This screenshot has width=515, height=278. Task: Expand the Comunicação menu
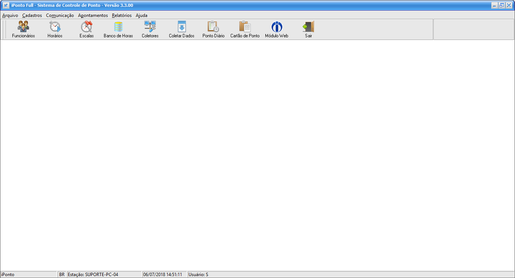(x=60, y=15)
